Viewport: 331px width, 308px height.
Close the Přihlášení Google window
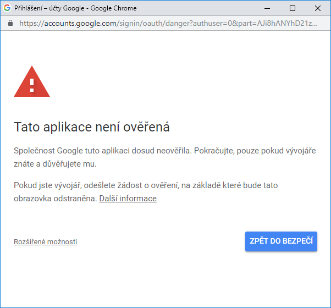click(317, 8)
